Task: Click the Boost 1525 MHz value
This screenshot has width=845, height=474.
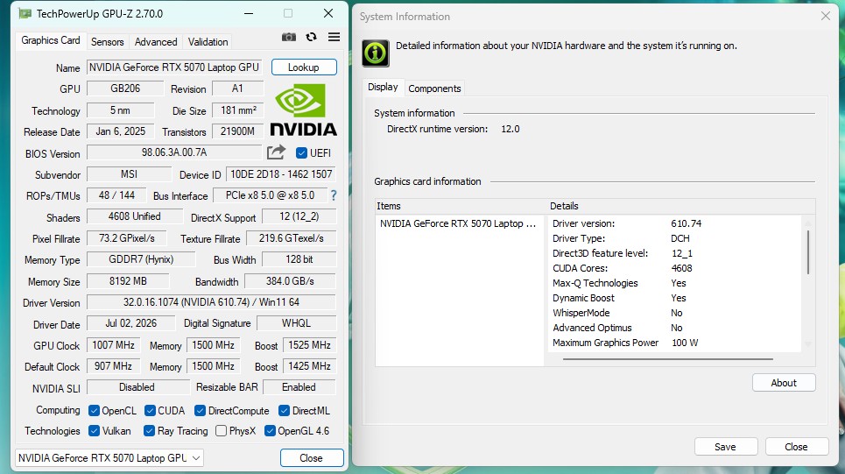Action: [309, 344]
